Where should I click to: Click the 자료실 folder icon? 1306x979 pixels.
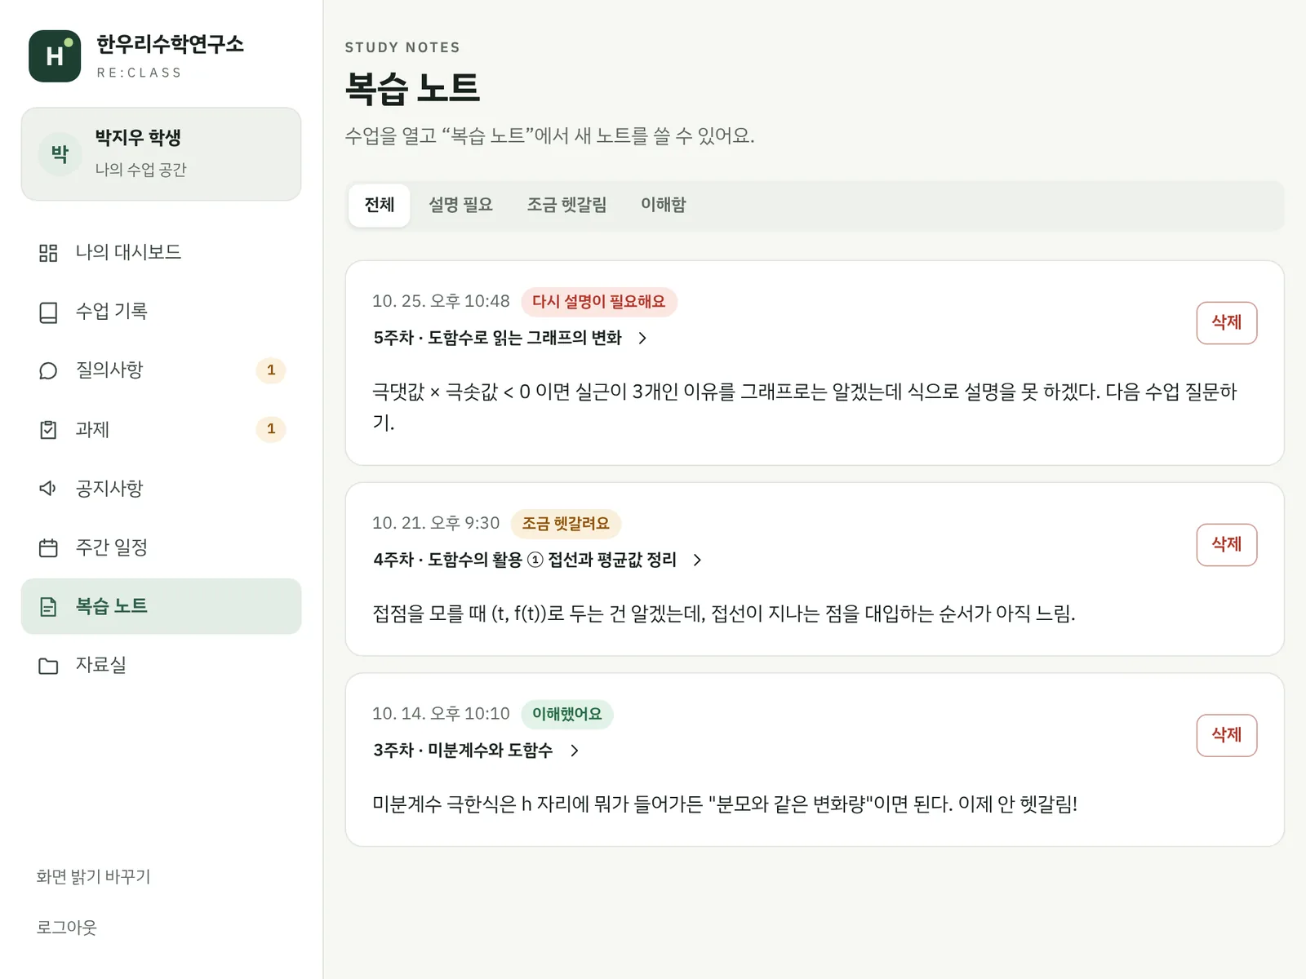(48, 665)
